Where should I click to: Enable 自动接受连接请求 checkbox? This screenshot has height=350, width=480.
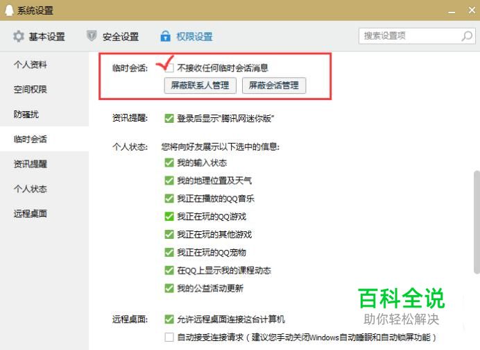pos(169,337)
